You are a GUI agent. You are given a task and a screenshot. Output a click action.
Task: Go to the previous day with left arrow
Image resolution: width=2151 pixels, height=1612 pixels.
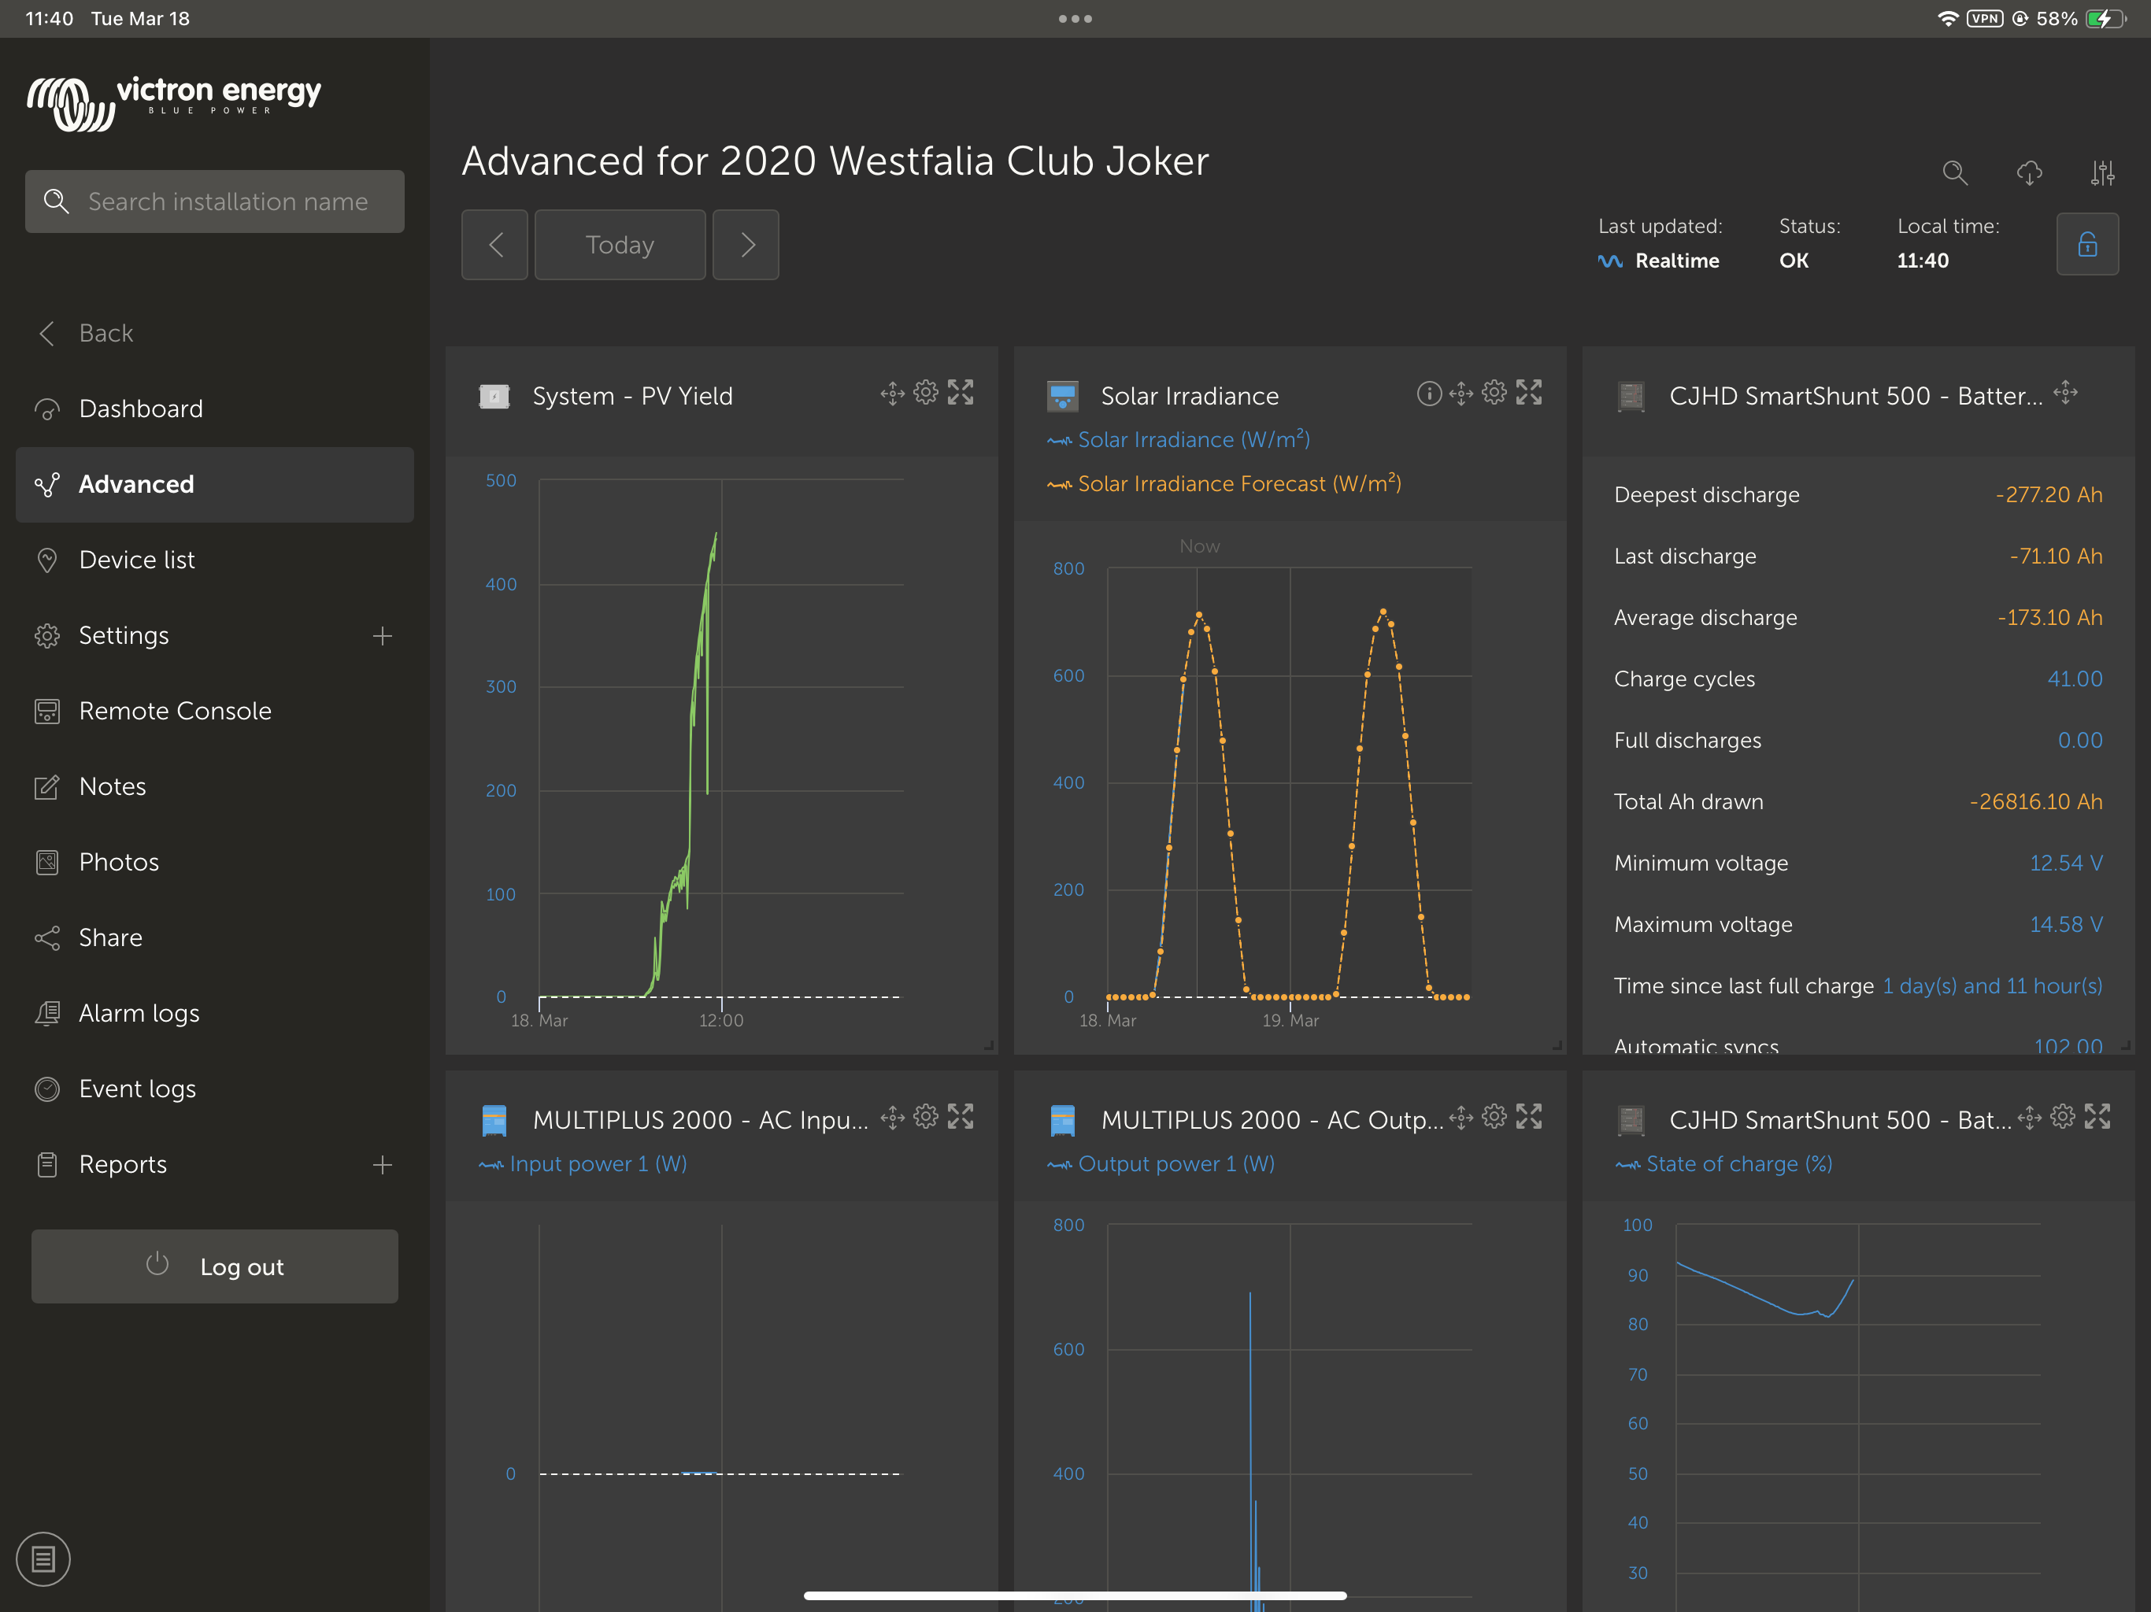[495, 245]
